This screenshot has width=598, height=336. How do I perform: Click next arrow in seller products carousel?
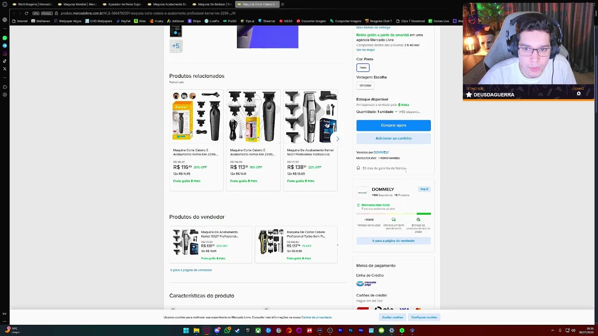337,245
